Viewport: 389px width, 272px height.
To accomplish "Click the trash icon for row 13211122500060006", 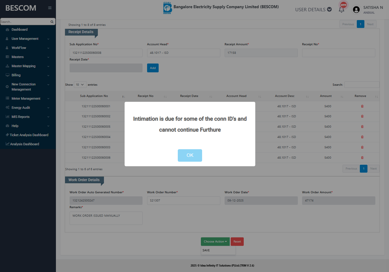I will (362, 158).
